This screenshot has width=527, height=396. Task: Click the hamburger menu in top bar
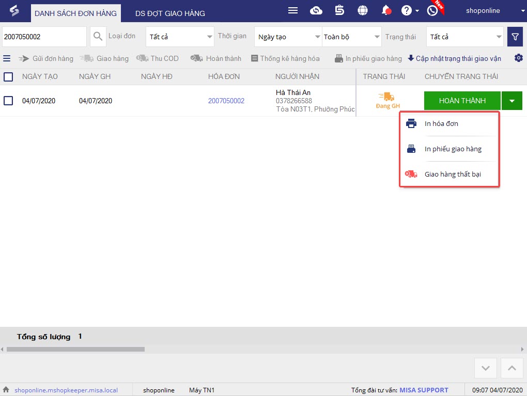coord(293,10)
